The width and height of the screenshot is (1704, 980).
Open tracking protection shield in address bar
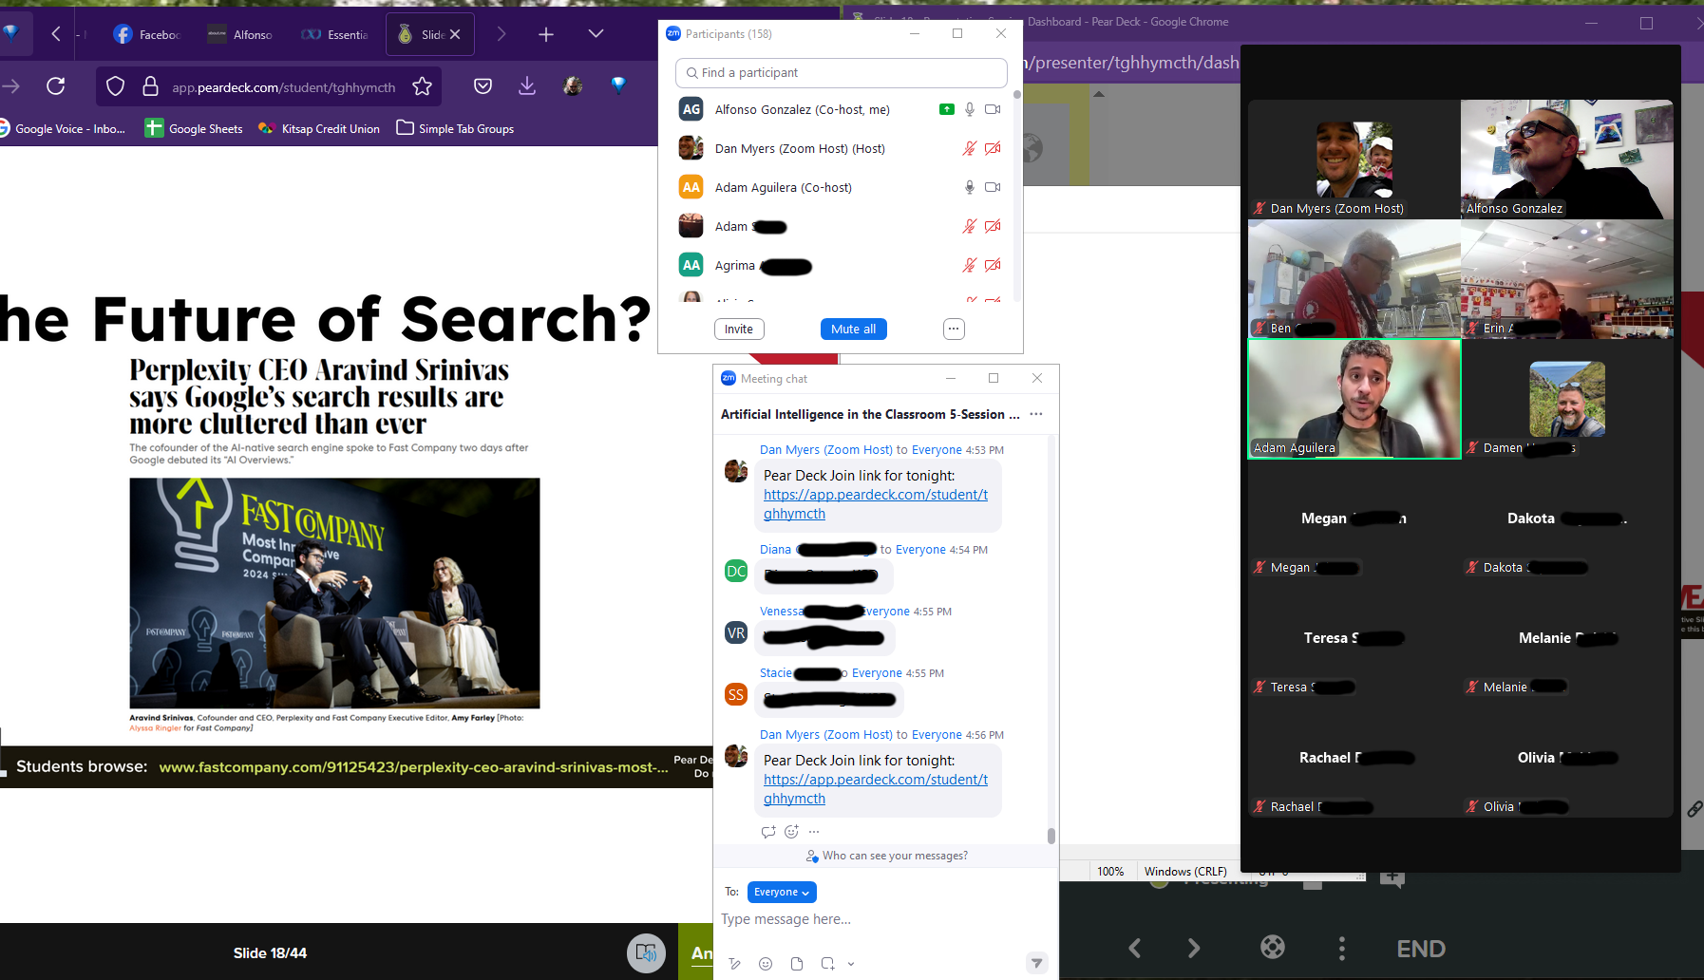tap(115, 86)
